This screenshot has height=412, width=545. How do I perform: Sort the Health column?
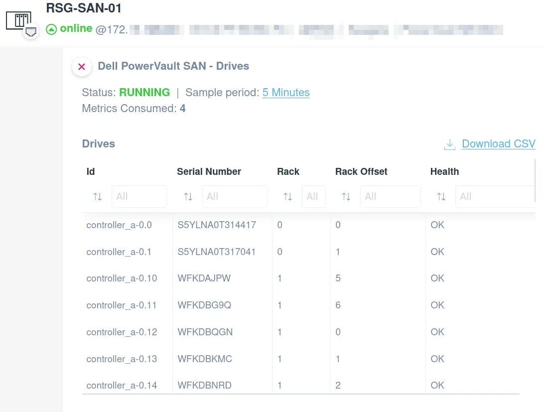[441, 196]
